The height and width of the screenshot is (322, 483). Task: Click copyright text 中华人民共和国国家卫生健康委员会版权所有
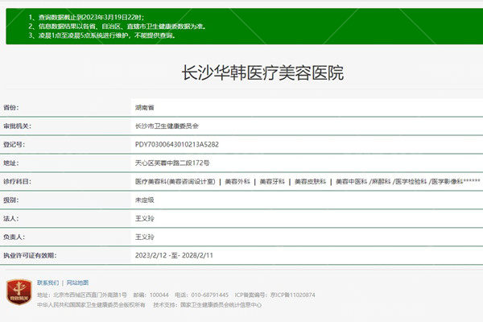coord(91,305)
